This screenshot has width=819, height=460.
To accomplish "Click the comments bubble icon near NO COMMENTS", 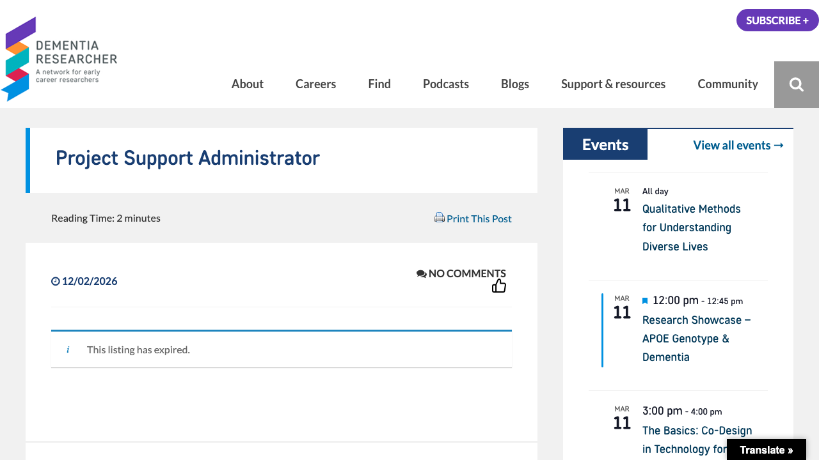I will click(421, 273).
